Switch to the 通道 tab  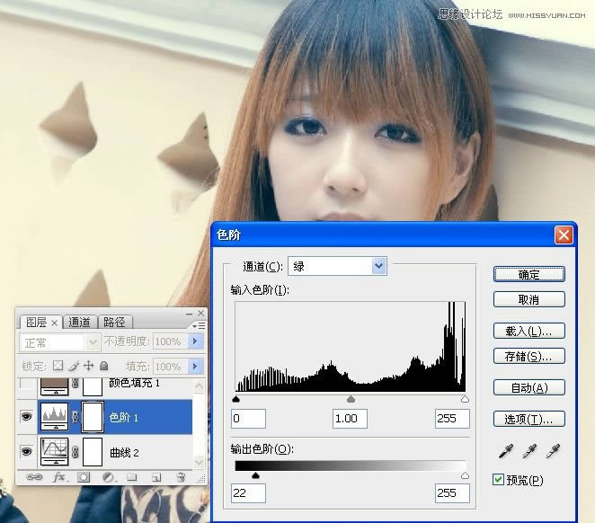click(x=79, y=322)
